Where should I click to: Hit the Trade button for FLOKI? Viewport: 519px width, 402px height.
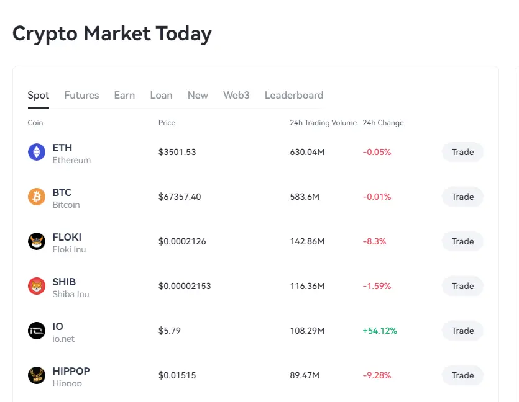[462, 241]
